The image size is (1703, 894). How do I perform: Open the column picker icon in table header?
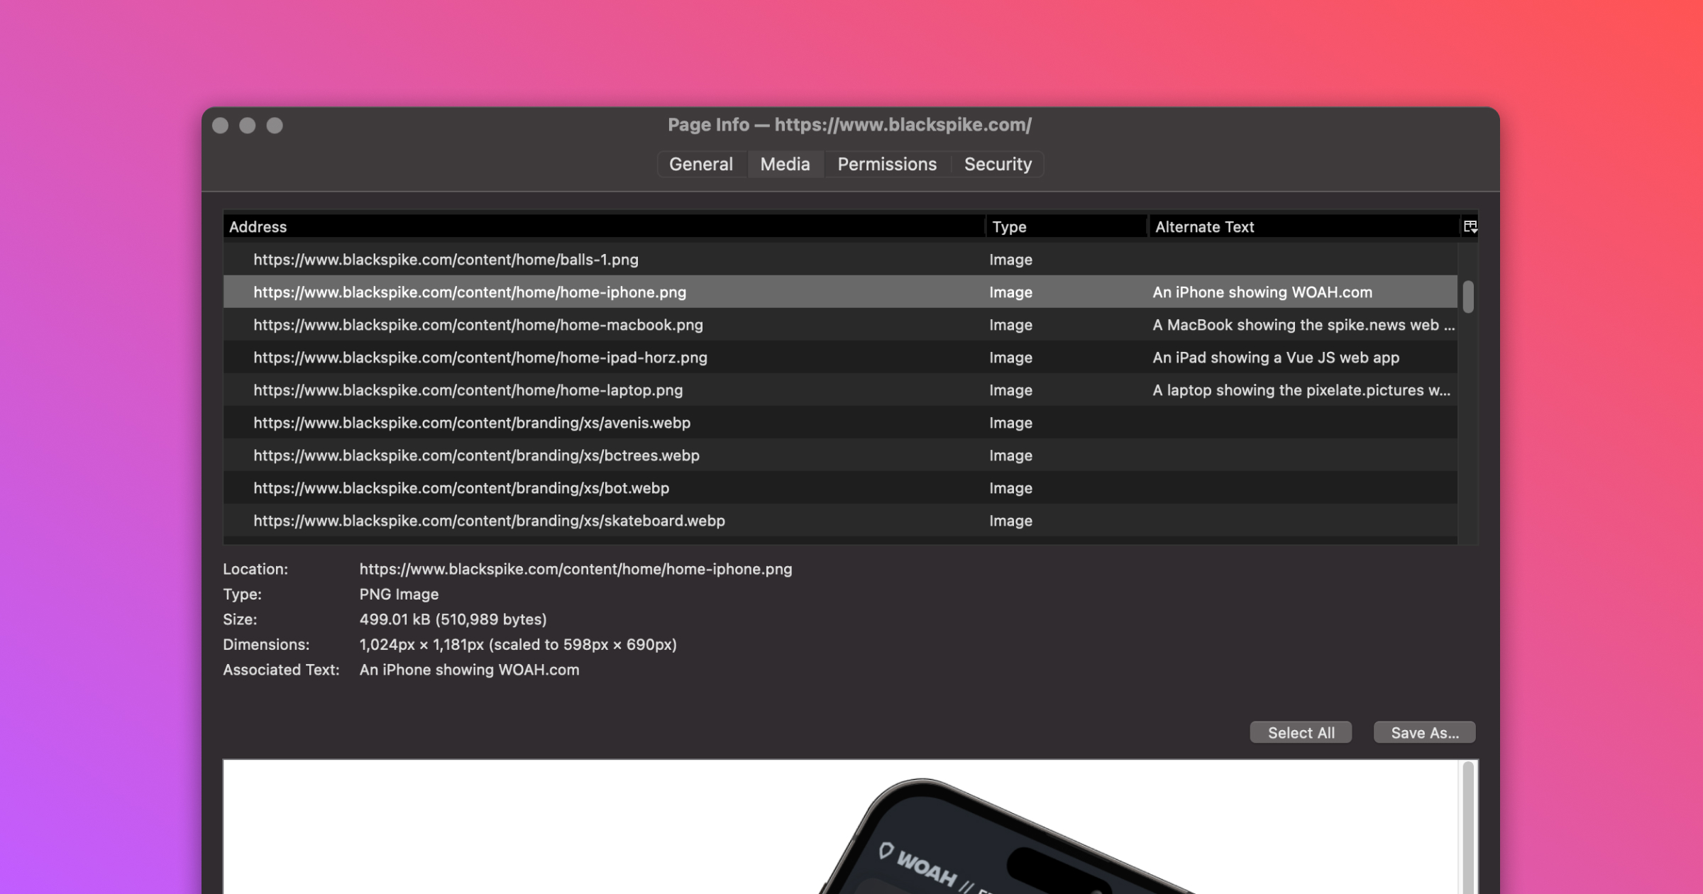click(1470, 226)
